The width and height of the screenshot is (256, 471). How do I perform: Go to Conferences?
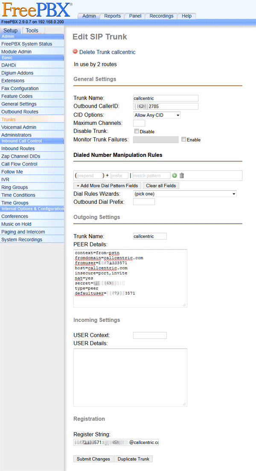(x=32, y=216)
